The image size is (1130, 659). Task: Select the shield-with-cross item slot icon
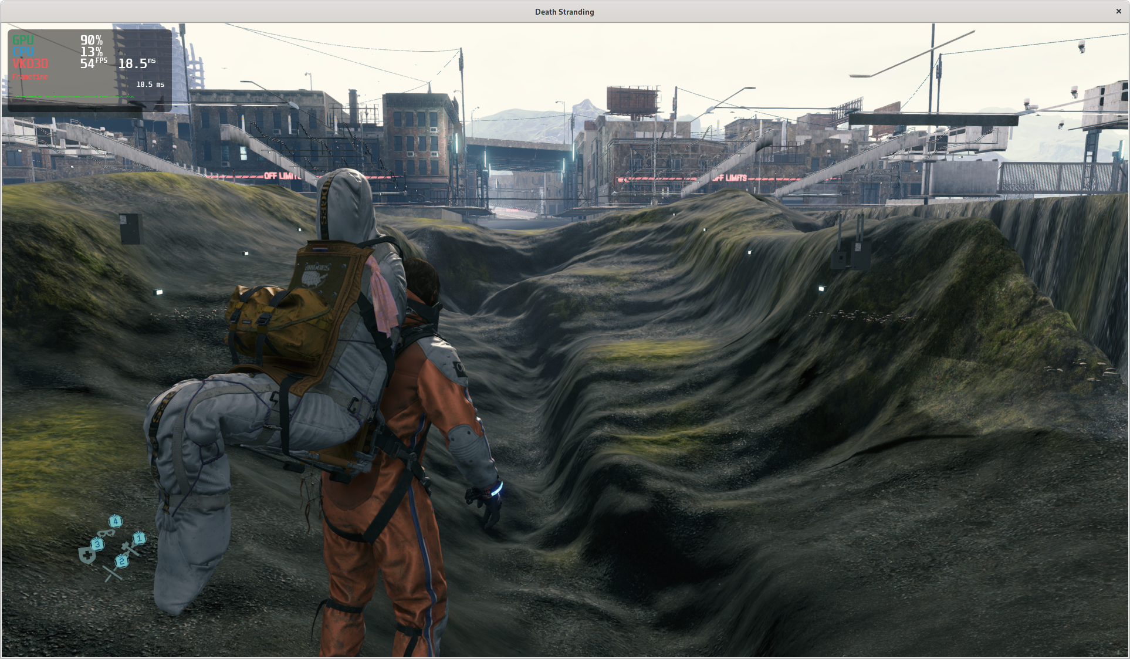point(87,555)
